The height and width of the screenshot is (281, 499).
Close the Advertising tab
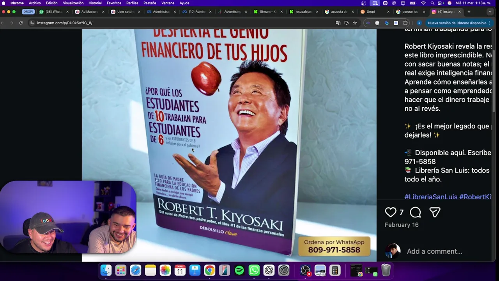point(246,12)
